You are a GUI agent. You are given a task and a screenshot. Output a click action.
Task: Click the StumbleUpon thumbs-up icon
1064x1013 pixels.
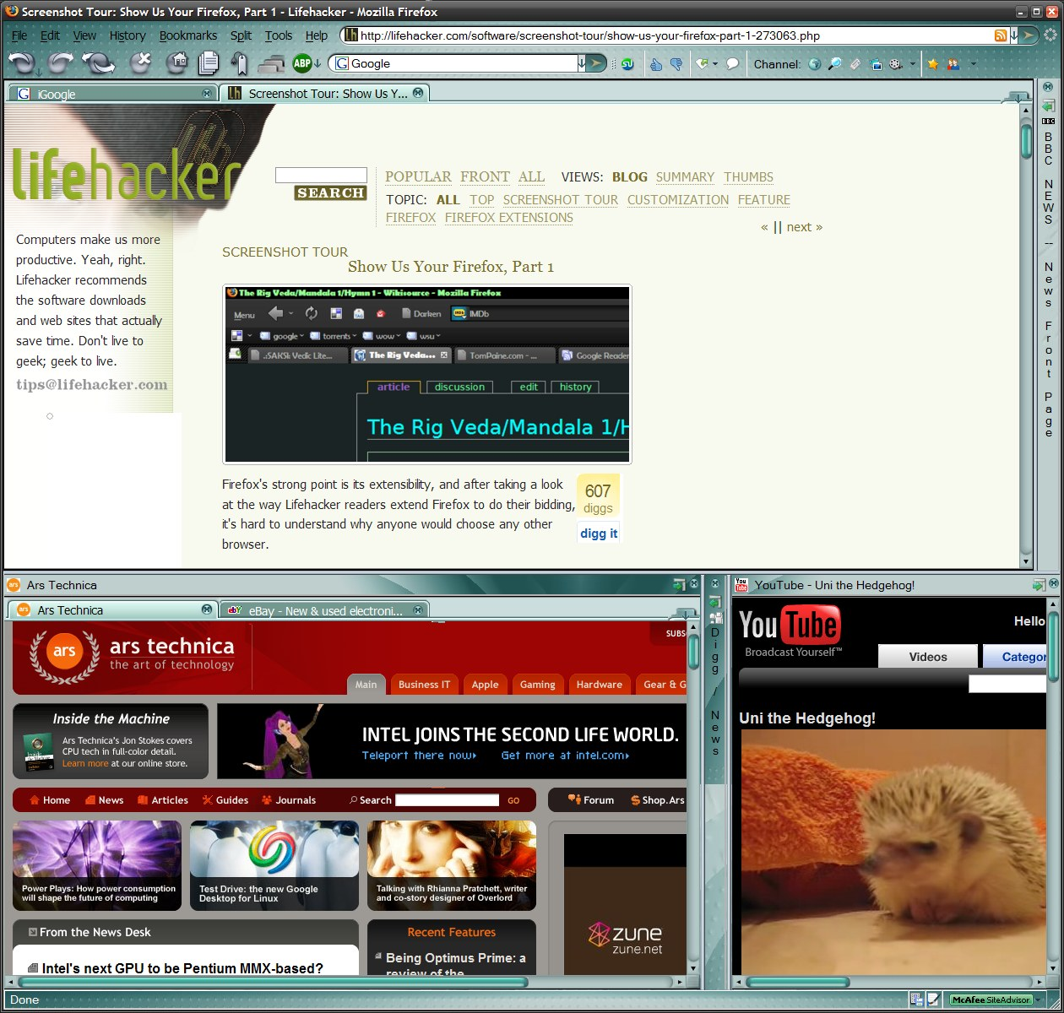[x=657, y=63]
